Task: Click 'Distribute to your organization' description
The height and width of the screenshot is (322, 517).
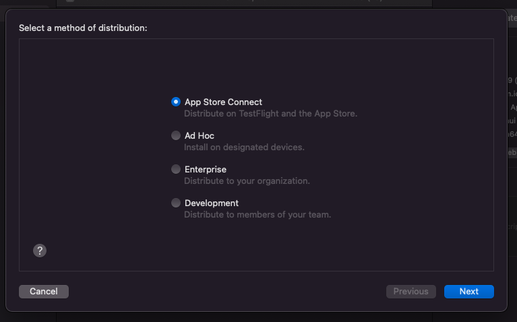Action: (x=247, y=181)
